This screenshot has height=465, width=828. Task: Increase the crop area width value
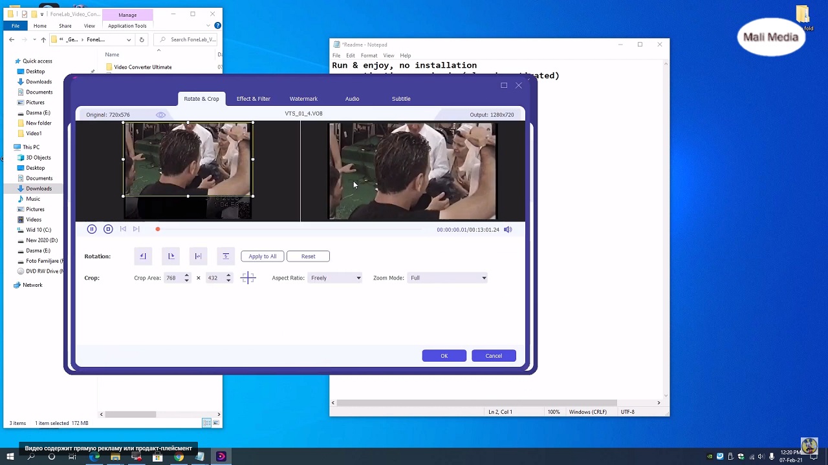coord(186,275)
